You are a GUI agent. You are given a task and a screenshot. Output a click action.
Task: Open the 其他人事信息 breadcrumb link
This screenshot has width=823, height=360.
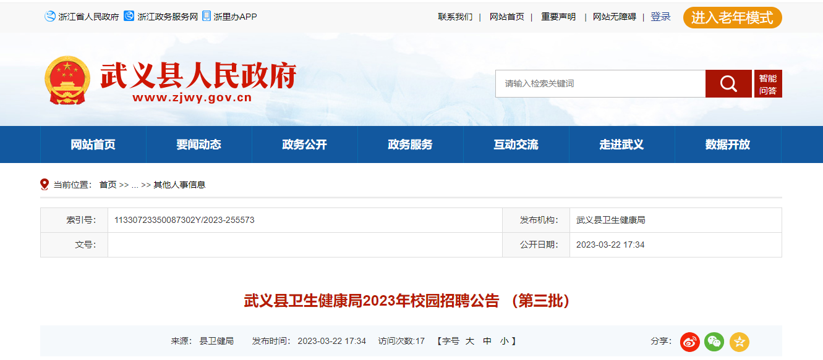[x=179, y=185]
